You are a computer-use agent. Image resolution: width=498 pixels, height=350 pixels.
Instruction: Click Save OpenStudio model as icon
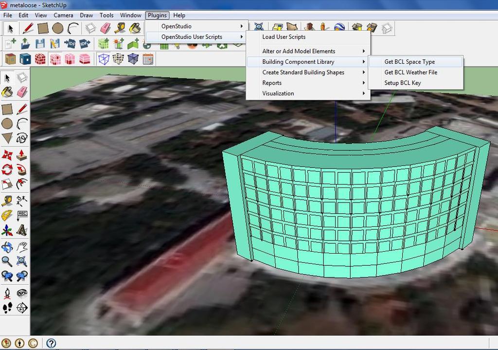[55, 43]
